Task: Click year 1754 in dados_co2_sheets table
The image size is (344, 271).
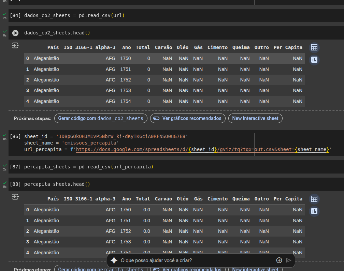Action: (126, 101)
